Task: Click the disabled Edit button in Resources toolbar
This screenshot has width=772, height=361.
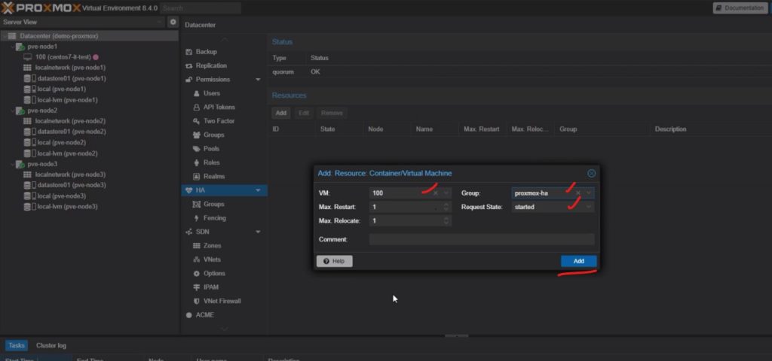Action: coord(304,113)
